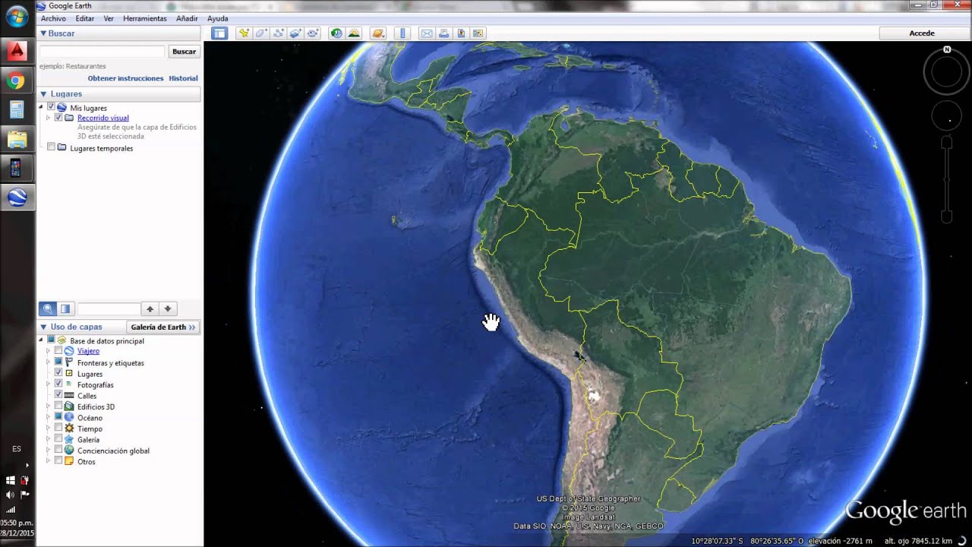This screenshot has height=547, width=972.
Task: Uncheck the Calles layer checkbox
Action: pyautogui.click(x=58, y=395)
